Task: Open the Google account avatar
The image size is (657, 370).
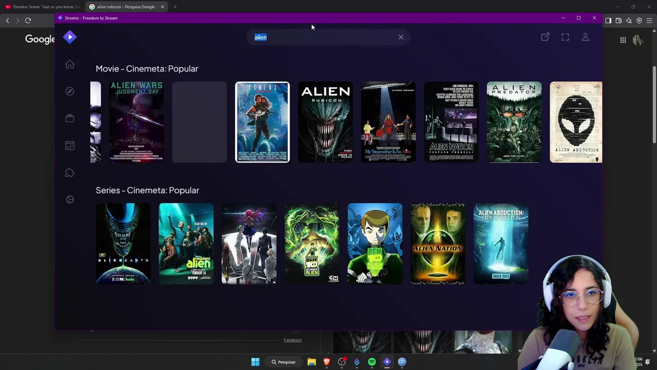Action: point(637,40)
